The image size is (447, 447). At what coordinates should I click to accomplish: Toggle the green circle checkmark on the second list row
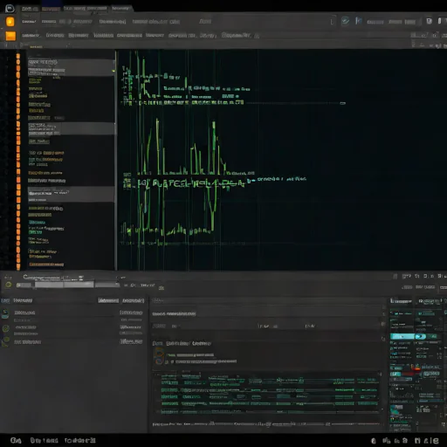tap(5, 328)
